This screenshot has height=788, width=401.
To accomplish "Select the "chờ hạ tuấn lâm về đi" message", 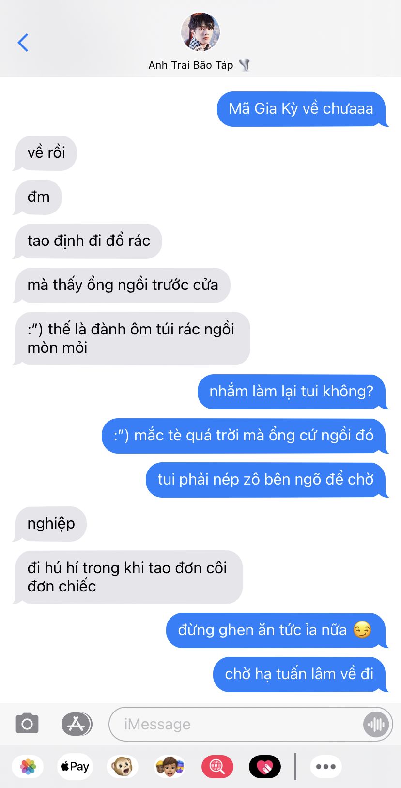I will click(300, 674).
